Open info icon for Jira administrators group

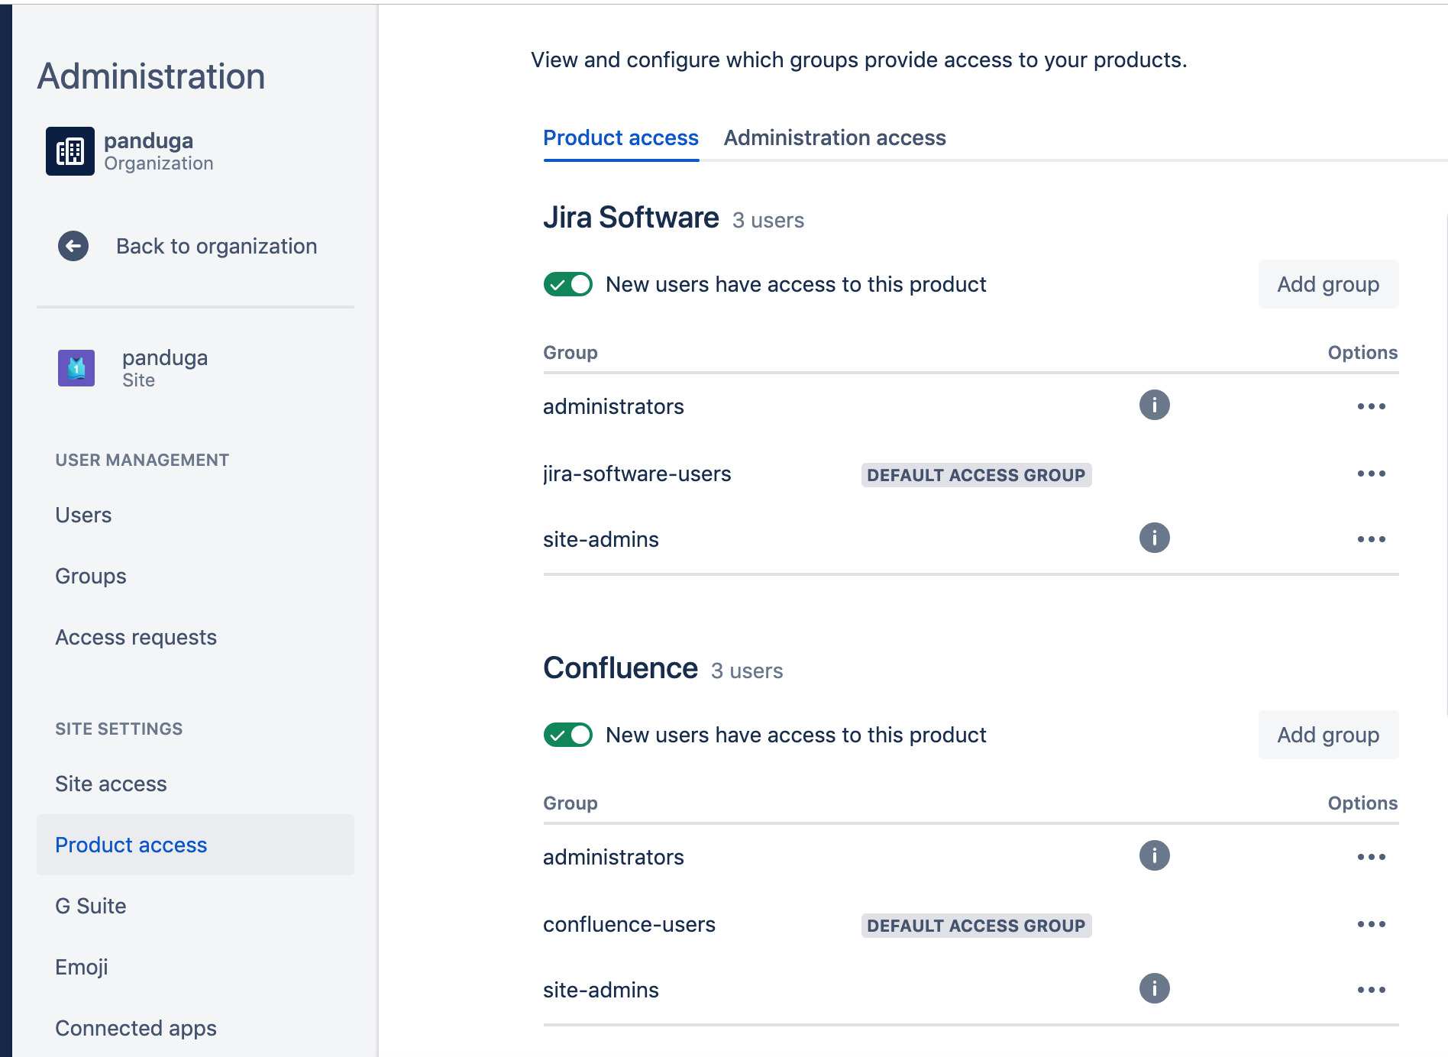(1154, 405)
